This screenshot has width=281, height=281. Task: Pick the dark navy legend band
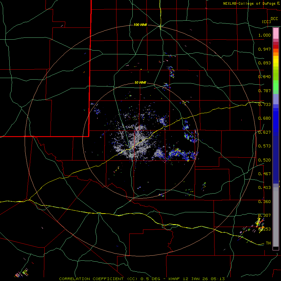point(276,158)
